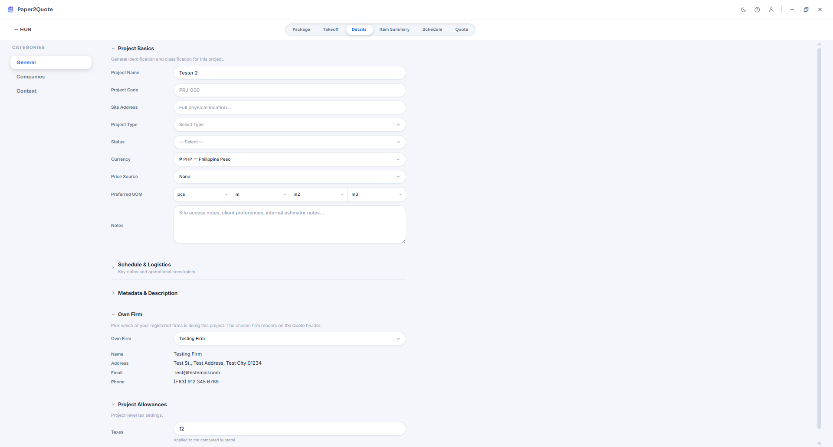Open the Currency dropdown
This screenshot has width=833, height=447.
[x=290, y=159]
